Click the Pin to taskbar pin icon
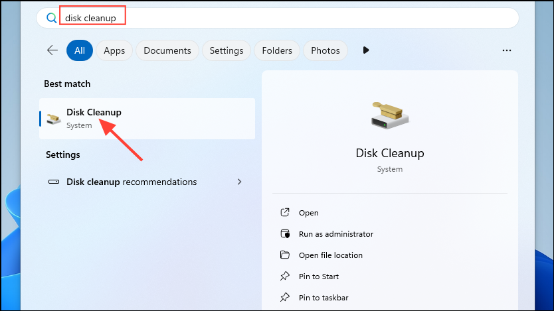Viewport: 554px width, 311px height. coord(285,297)
